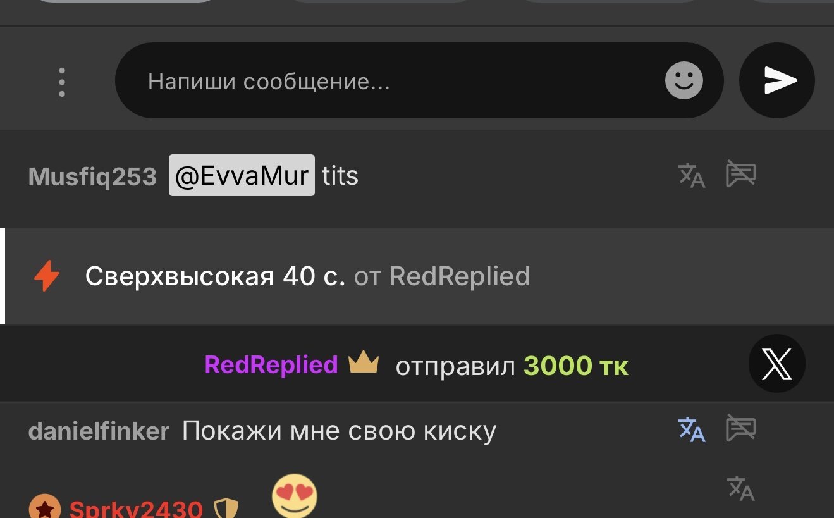Click the shield icon beside Sprky2430
This screenshot has height=518, width=834.
coord(226,509)
